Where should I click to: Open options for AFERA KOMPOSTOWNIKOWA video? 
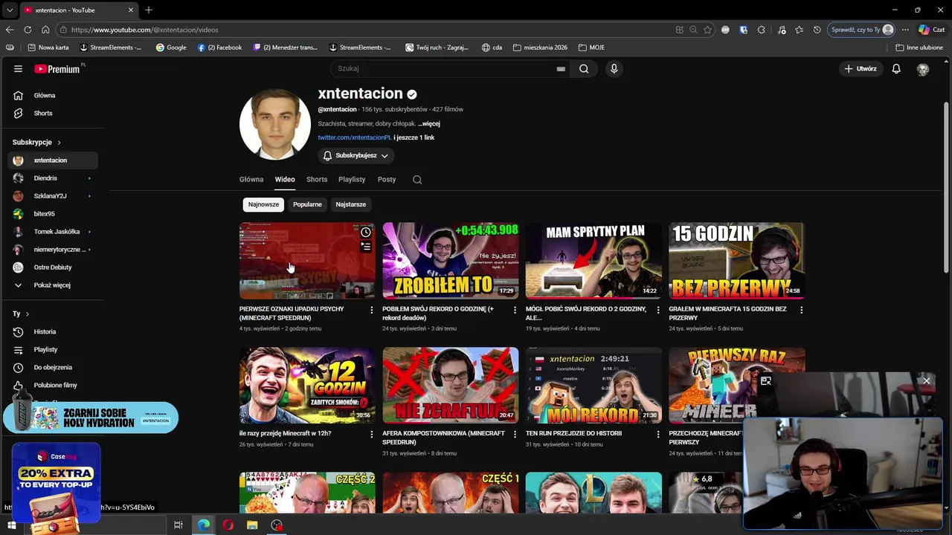click(515, 434)
